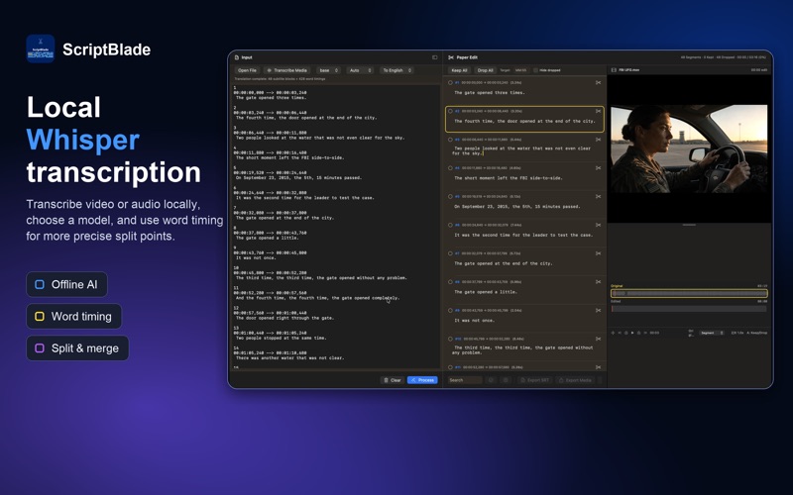793x495 pixels.
Task: Click the Edited timeline bar
Action: click(x=689, y=308)
